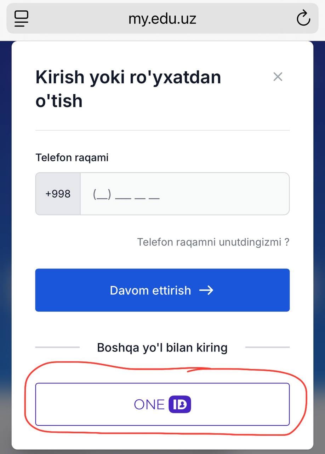The image size is (325, 454).
Task: Click the divider line under the heading
Action: click(x=162, y=131)
